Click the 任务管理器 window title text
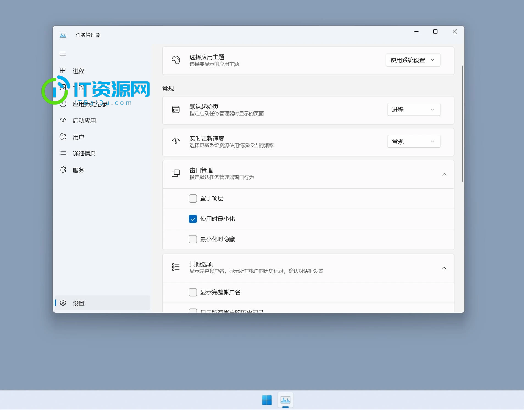 pyautogui.click(x=88, y=35)
